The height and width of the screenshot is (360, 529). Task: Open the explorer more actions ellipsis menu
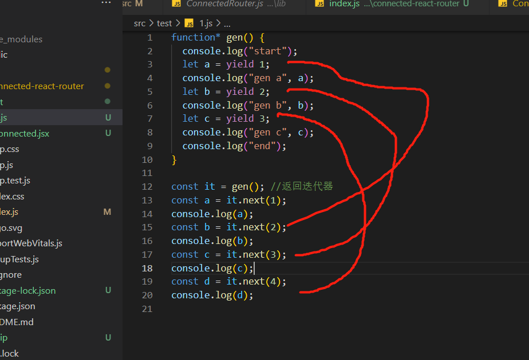coord(106,3)
